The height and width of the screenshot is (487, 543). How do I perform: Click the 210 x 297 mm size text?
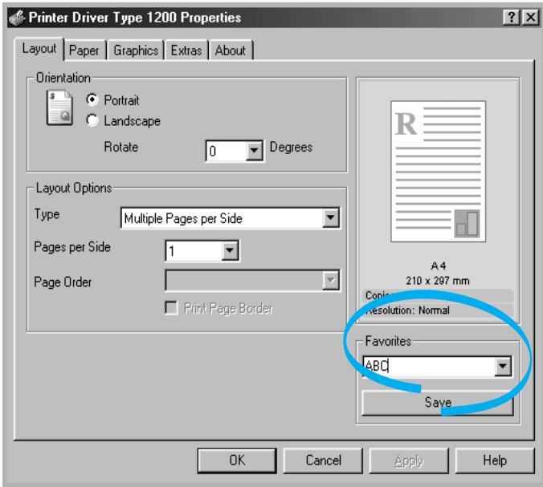tap(438, 281)
